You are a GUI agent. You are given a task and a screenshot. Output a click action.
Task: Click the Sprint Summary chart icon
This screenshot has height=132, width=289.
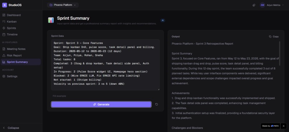coord(4,62)
